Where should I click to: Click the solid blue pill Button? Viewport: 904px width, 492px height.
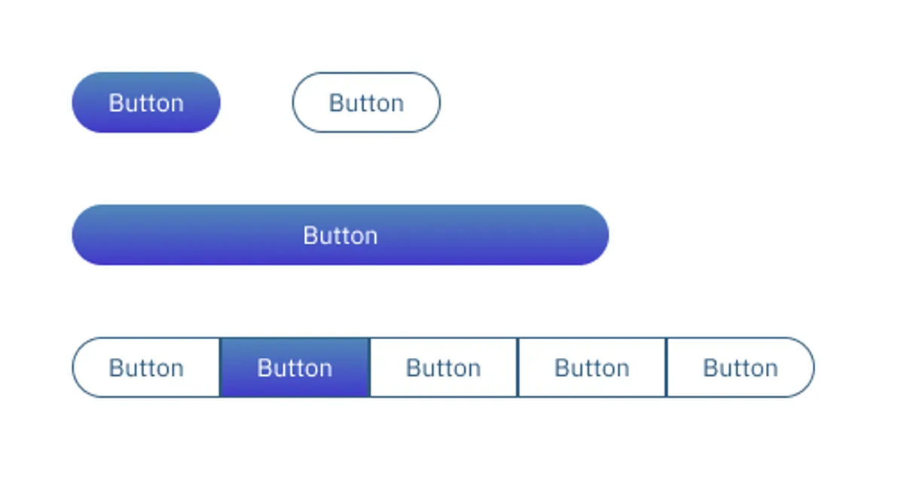pos(145,102)
